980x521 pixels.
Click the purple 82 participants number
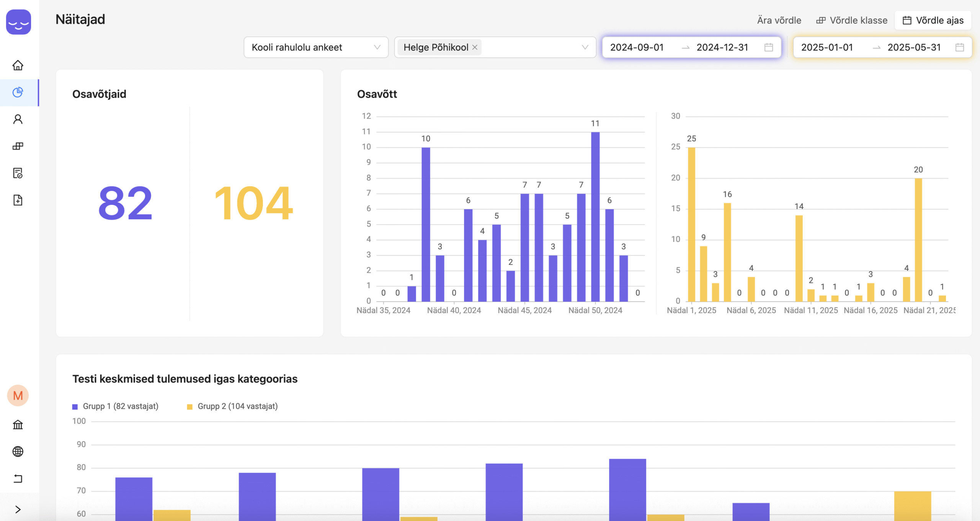click(125, 203)
